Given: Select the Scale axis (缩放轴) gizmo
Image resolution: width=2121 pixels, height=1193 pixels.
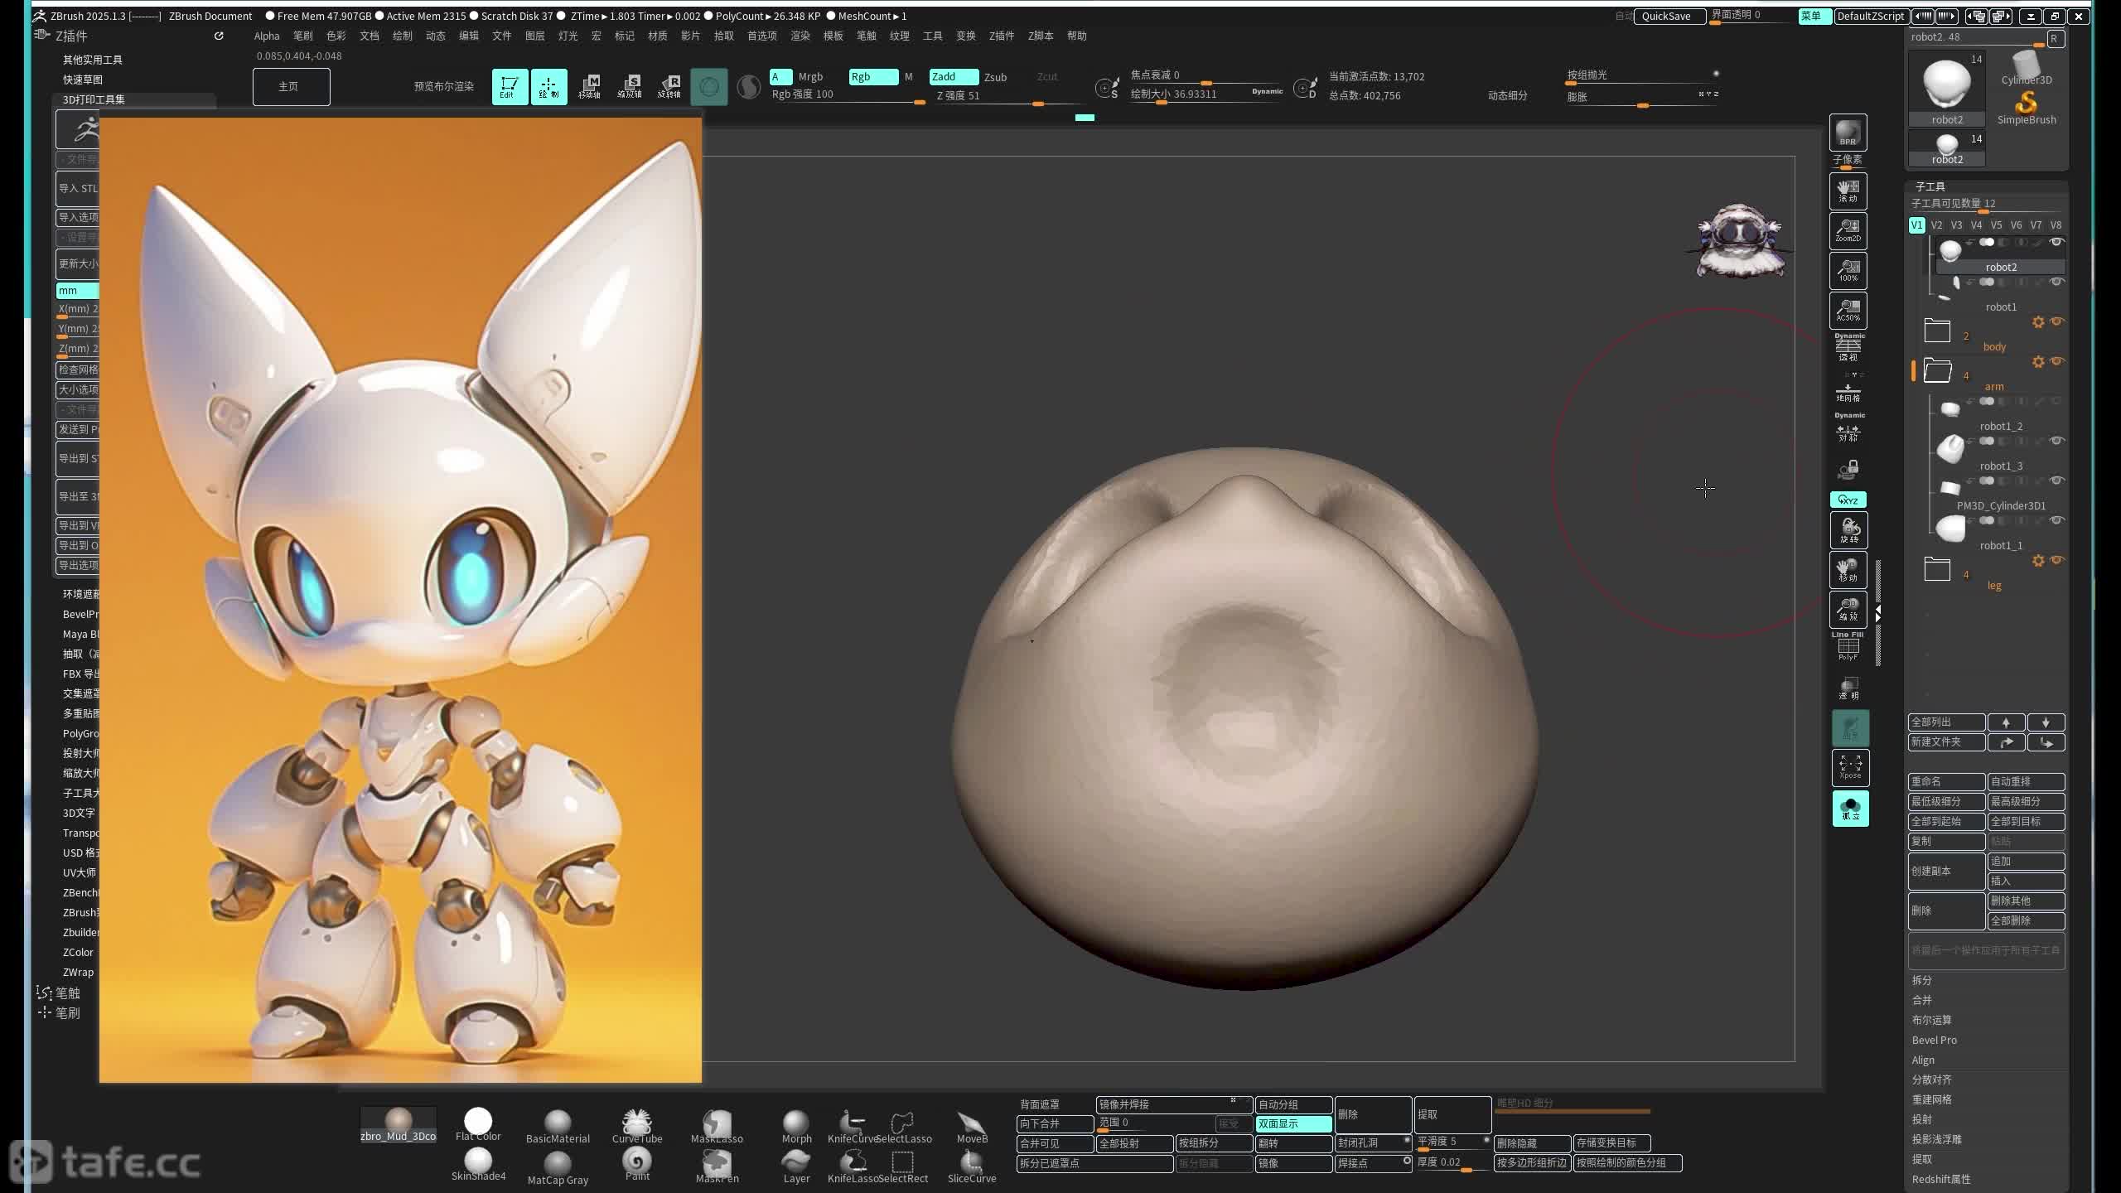Looking at the screenshot, I should pos(629,86).
